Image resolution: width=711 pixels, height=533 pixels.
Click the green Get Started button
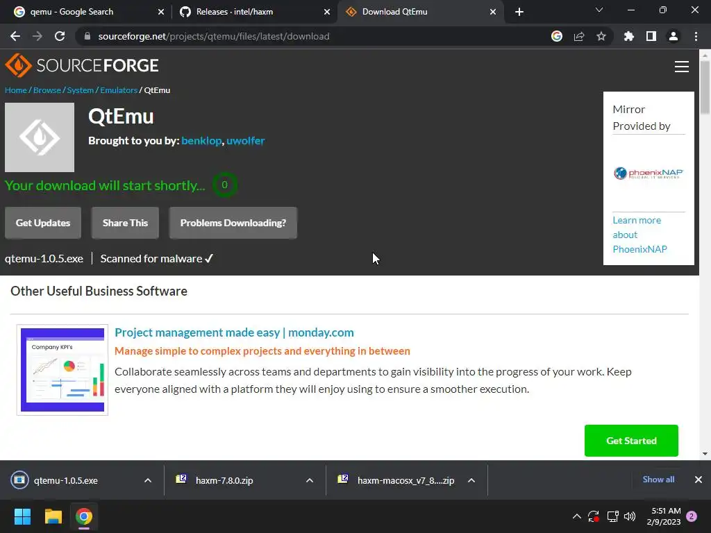coord(631,441)
